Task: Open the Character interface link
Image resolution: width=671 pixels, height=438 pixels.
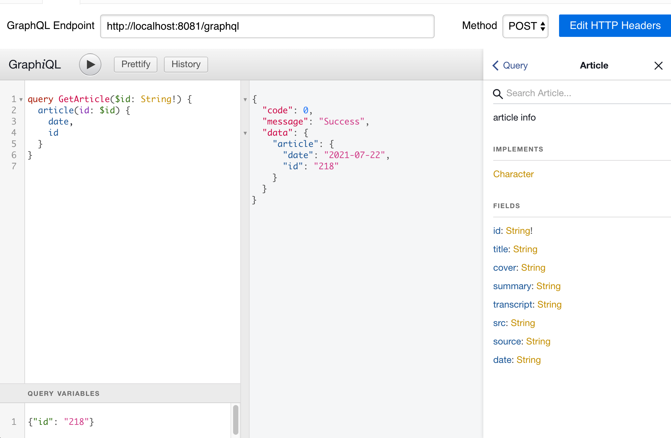Action: [513, 174]
